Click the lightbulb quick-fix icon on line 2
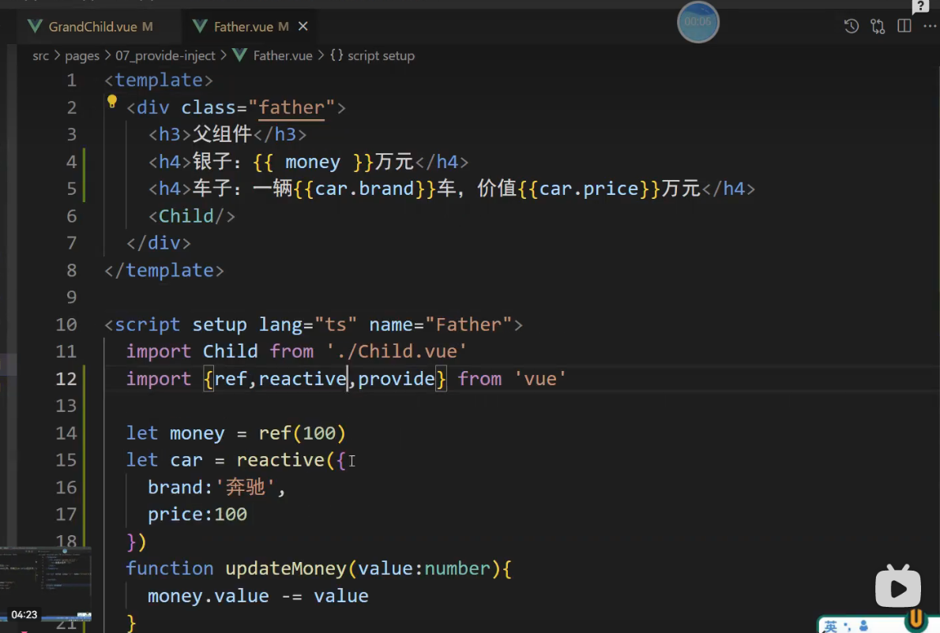This screenshot has width=940, height=633. pyautogui.click(x=111, y=102)
